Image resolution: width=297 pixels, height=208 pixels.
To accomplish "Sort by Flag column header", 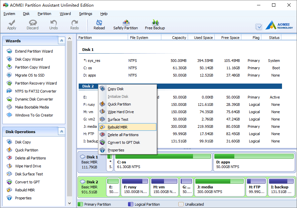I will [251, 37].
